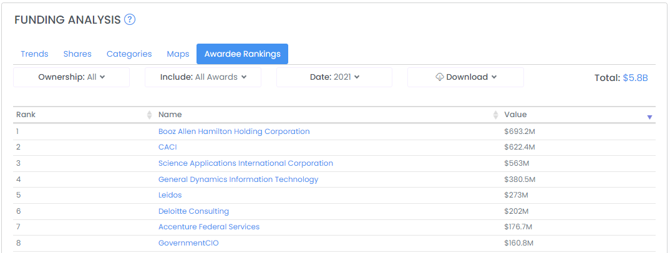Viewport: 670px width, 253px height.
Task: Click the Rank column header
Action: pyautogui.click(x=26, y=115)
